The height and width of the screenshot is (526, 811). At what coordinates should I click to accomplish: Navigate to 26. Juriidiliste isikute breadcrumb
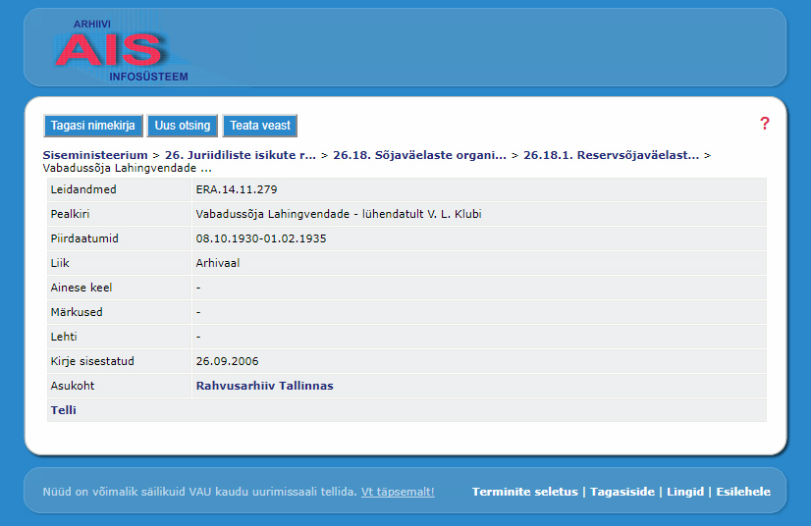[x=241, y=155]
